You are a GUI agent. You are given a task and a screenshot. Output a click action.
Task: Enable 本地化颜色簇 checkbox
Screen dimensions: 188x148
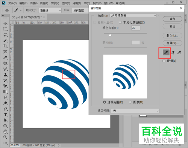(x=120, y=23)
